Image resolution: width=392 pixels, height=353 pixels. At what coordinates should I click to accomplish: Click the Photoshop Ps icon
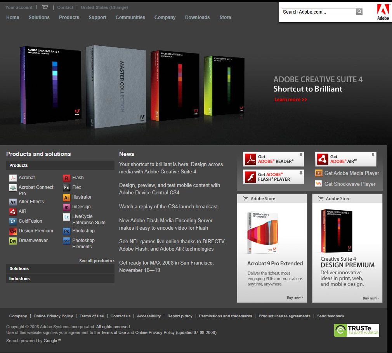click(66, 231)
